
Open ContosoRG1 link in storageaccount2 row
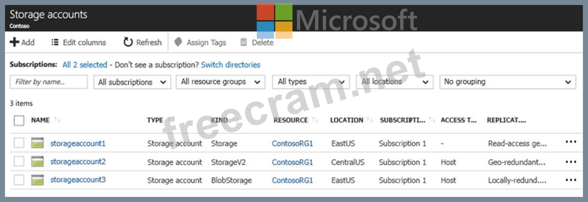coord(293,162)
